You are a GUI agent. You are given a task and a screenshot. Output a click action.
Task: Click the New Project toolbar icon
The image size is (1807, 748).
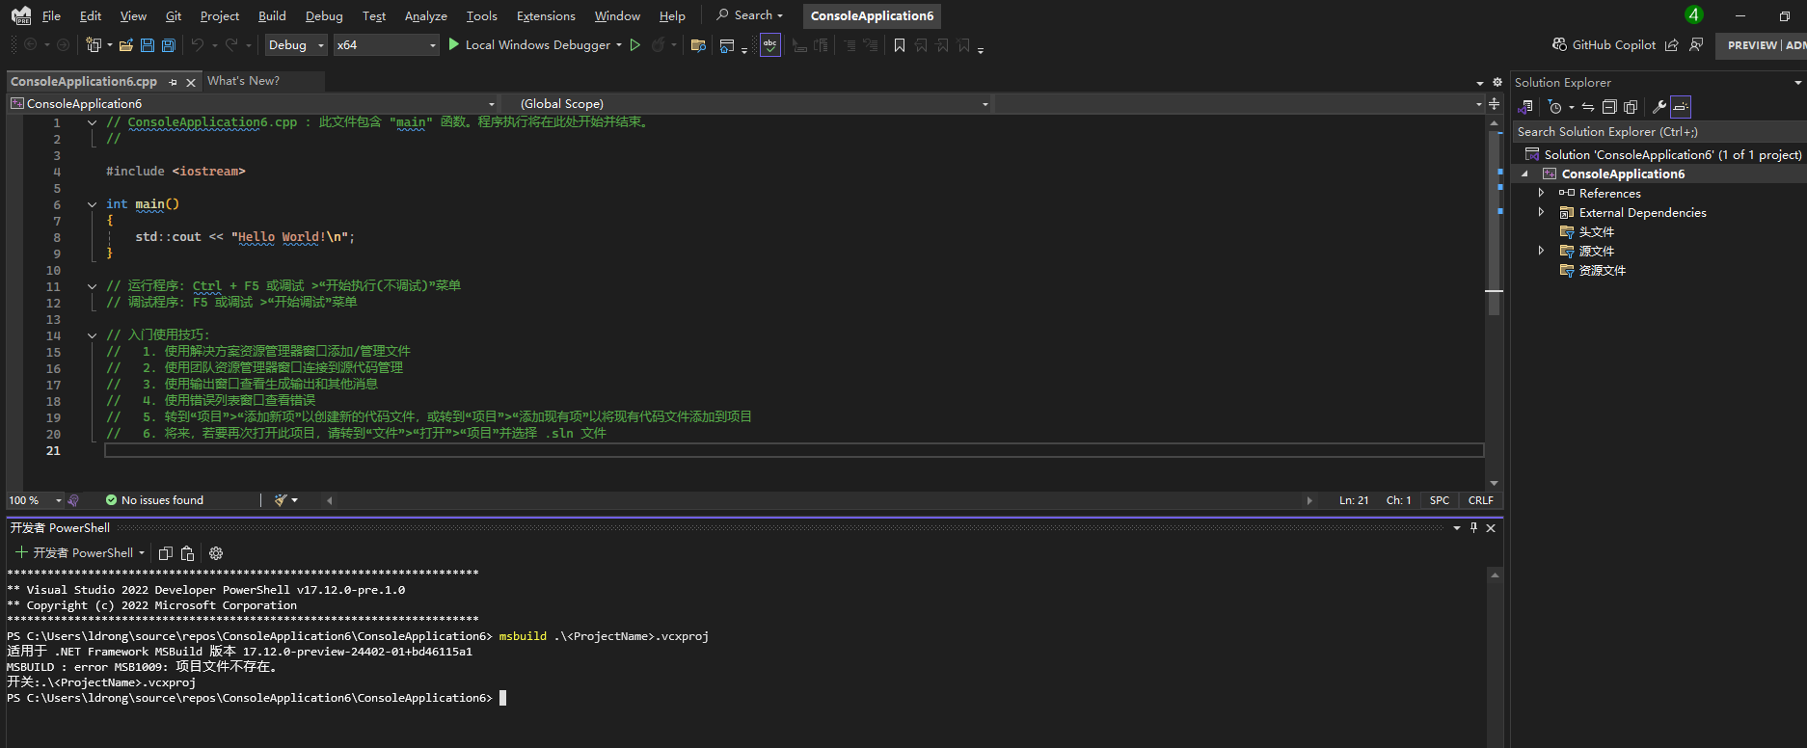click(94, 44)
